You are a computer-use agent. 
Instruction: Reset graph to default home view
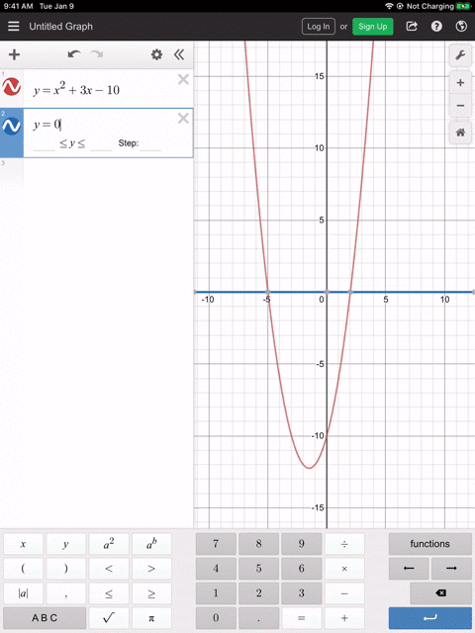460,133
